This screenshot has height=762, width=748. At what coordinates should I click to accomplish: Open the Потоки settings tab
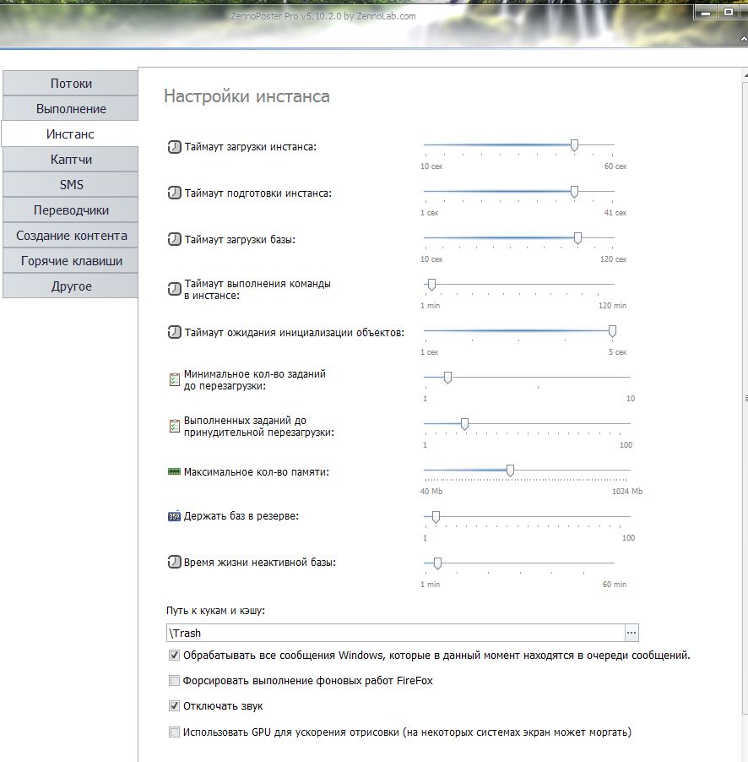click(71, 83)
